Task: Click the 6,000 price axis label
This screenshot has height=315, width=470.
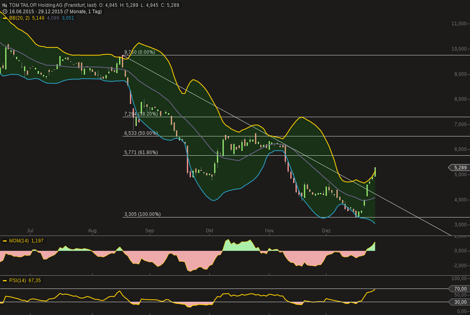Action: [460, 149]
